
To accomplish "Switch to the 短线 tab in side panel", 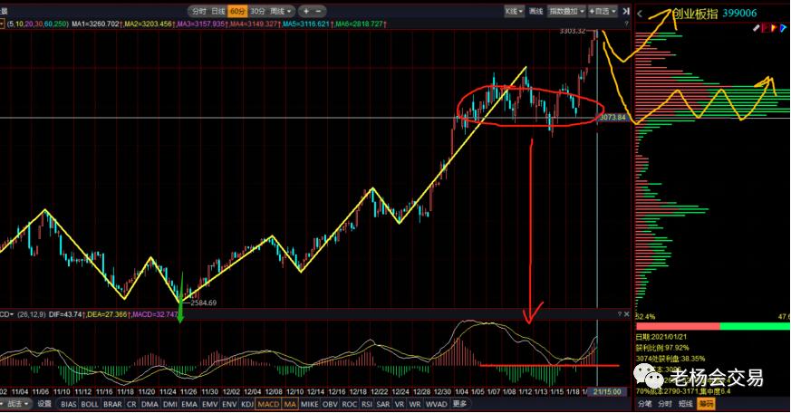I will (x=686, y=404).
